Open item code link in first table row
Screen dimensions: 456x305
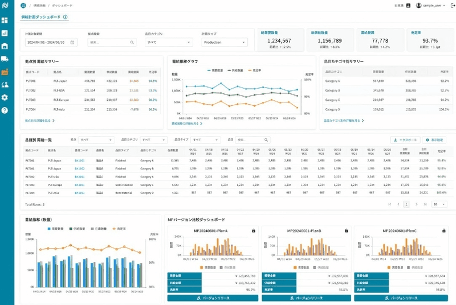pyautogui.click(x=79, y=160)
